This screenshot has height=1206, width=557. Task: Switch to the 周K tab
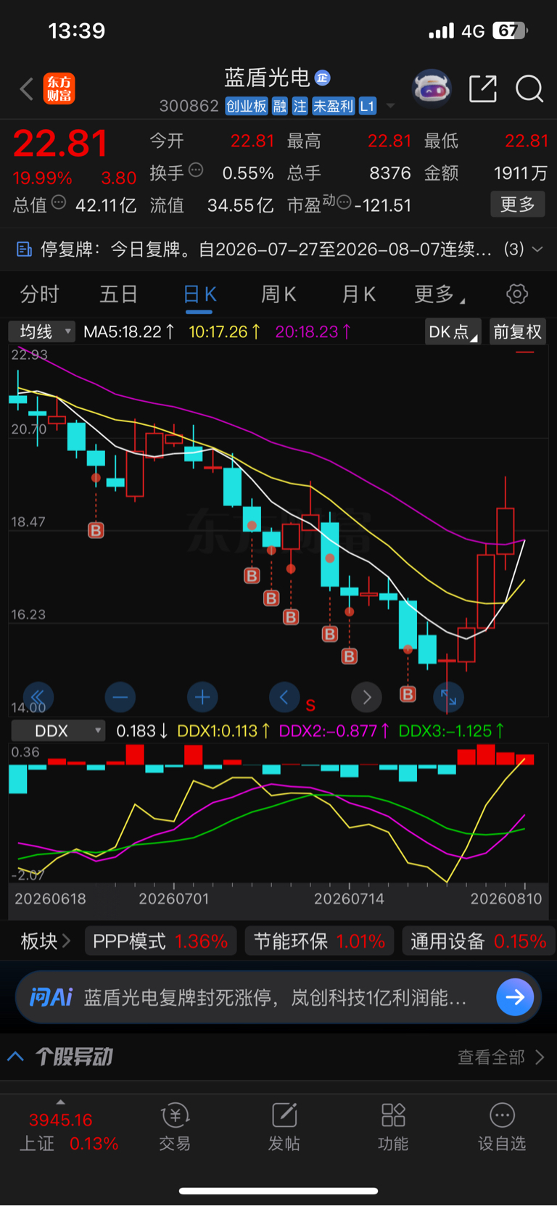278,294
